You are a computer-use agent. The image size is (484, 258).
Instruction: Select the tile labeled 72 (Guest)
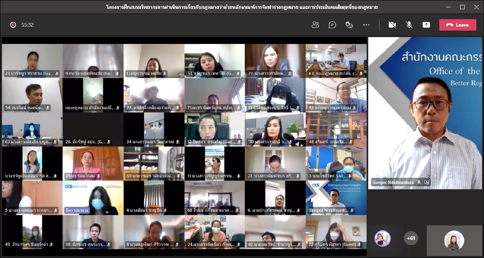coord(336,232)
